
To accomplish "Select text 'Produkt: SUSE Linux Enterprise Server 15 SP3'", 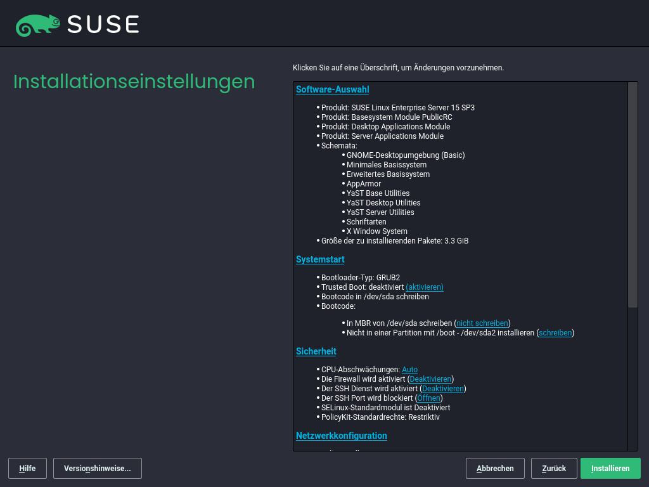I will (x=398, y=108).
